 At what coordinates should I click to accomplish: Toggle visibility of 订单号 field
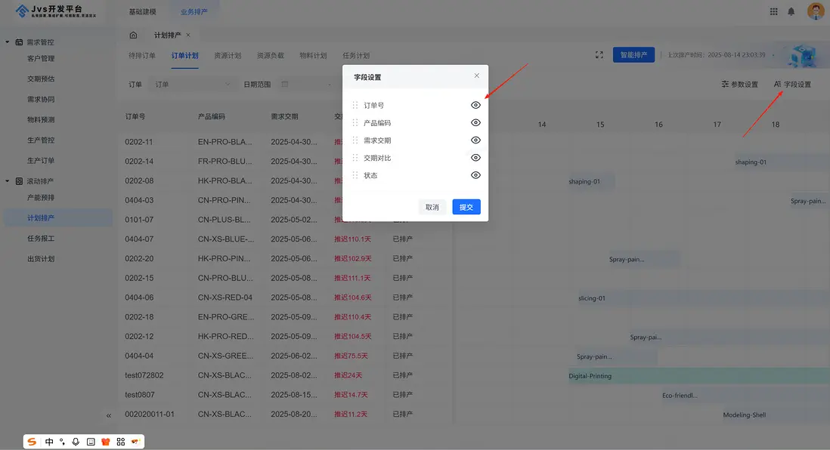point(476,105)
